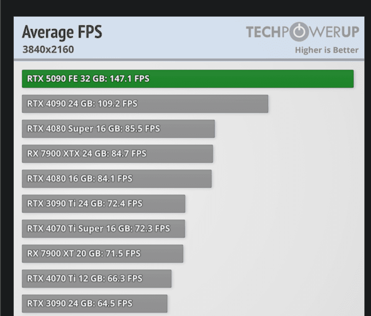Click the 3840x2160 resolution label

48,50
